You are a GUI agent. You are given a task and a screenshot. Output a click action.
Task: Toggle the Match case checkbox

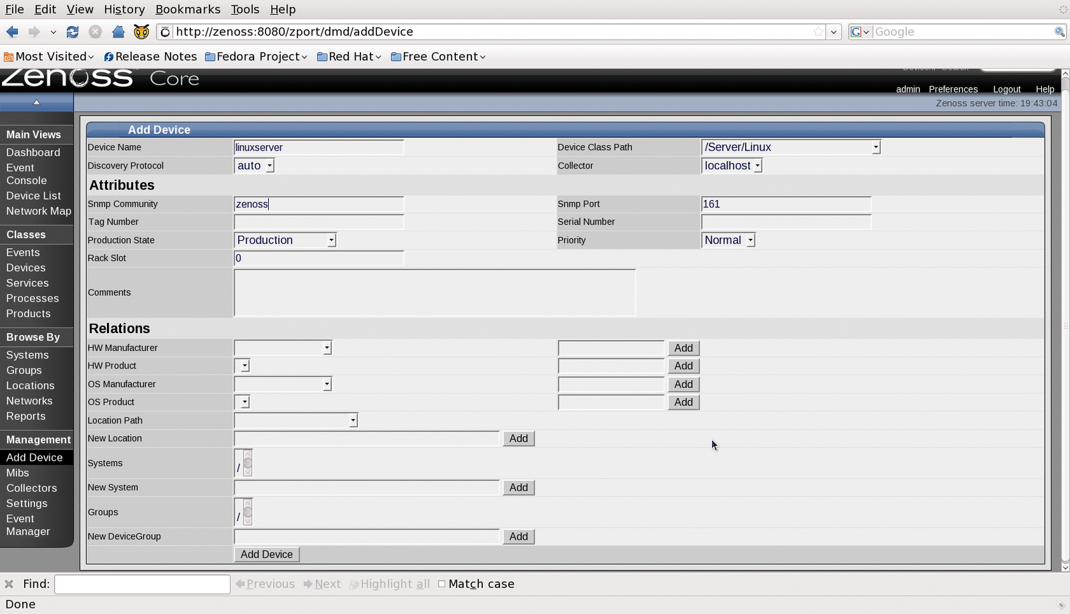(441, 584)
